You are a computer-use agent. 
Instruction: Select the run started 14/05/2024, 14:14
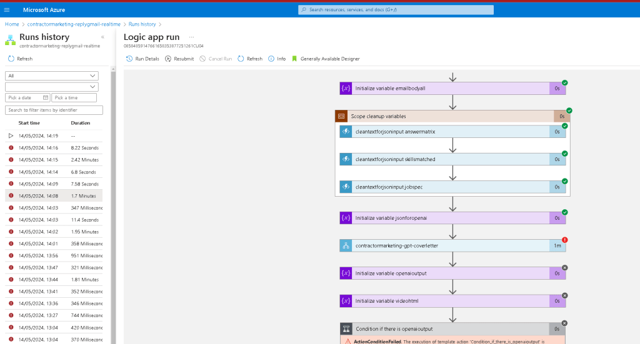click(x=54, y=172)
